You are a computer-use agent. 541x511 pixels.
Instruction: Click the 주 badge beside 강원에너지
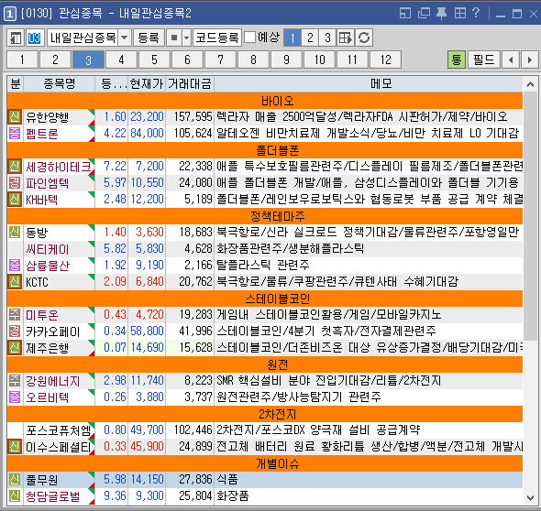point(15,380)
